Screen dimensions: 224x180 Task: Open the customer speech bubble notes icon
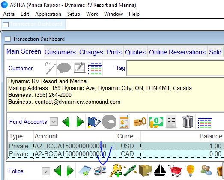pyautogui.click(x=64, y=68)
